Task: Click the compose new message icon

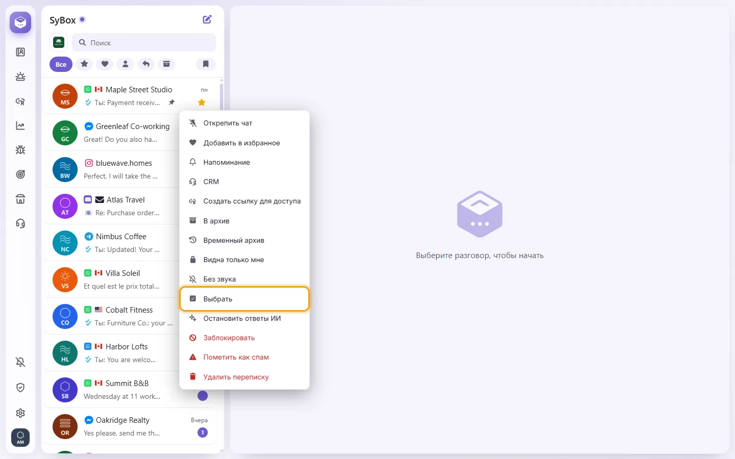Action: (207, 19)
